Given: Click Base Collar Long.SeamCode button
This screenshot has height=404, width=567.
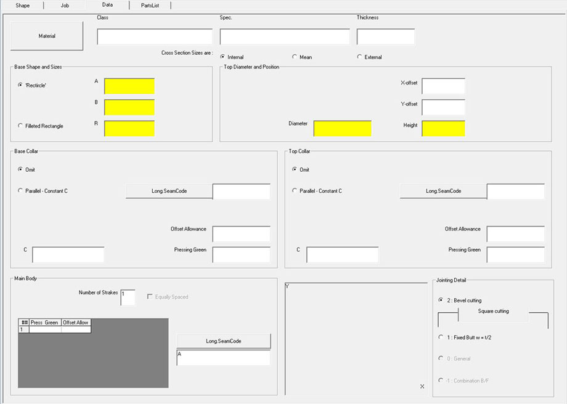Looking at the screenshot, I should pyautogui.click(x=169, y=191).
